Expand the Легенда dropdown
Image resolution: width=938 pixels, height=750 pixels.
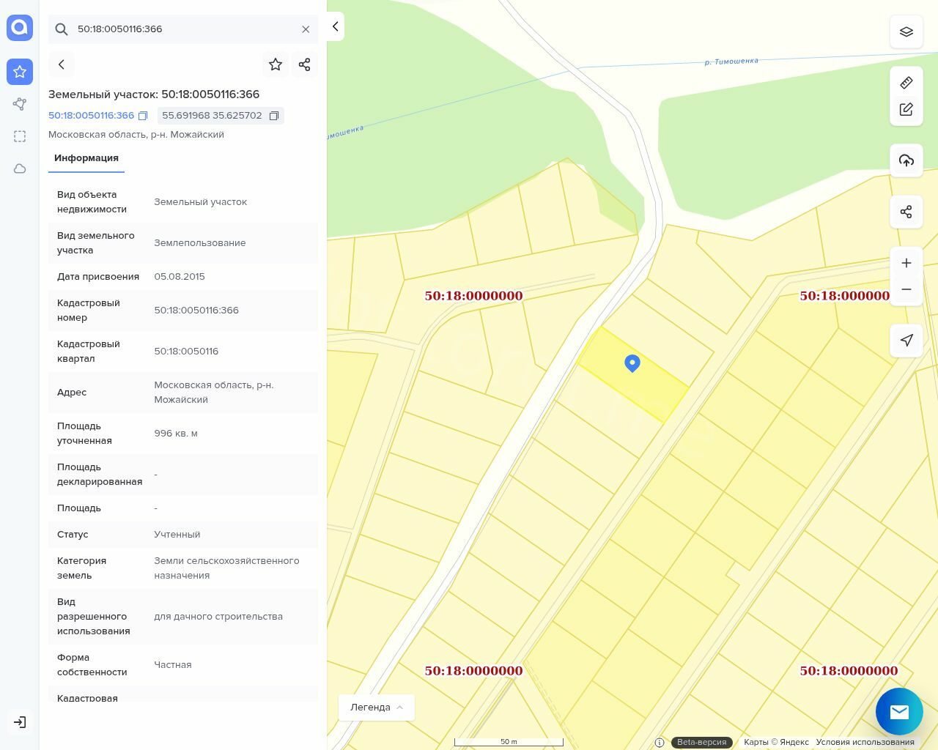pos(377,708)
